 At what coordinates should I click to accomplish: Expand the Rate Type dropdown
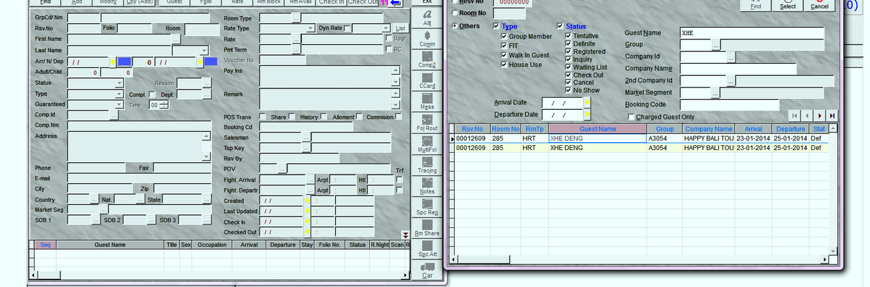tap(311, 28)
